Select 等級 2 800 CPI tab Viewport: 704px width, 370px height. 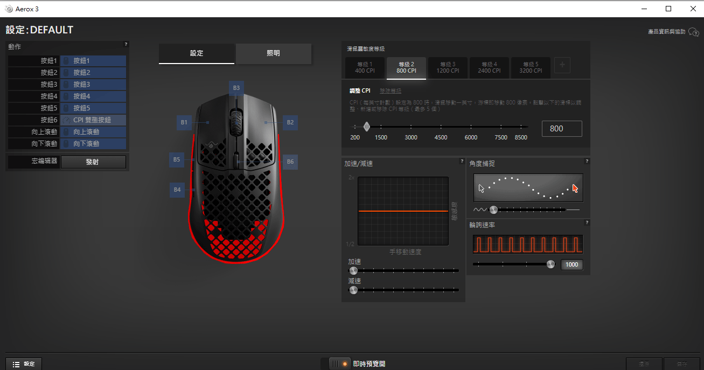(407, 68)
